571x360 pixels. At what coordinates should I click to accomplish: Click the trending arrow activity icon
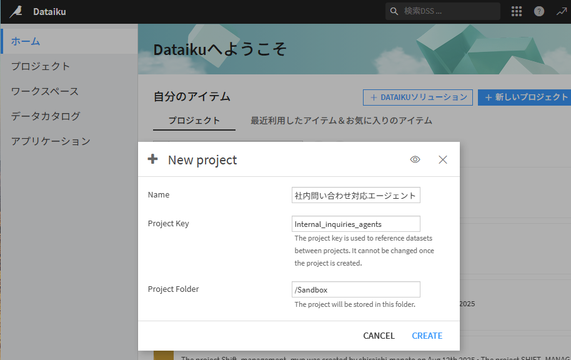(x=561, y=11)
